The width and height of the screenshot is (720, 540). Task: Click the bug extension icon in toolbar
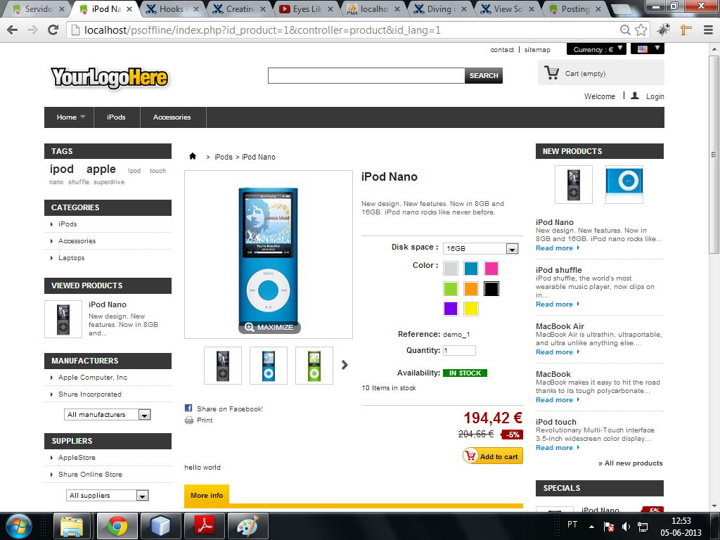(x=664, y=30)
